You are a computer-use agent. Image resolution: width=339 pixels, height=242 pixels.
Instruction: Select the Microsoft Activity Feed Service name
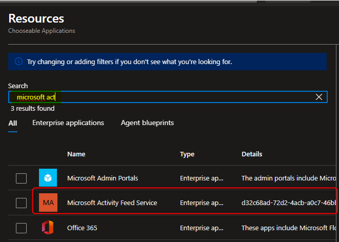tap(112, 203)
